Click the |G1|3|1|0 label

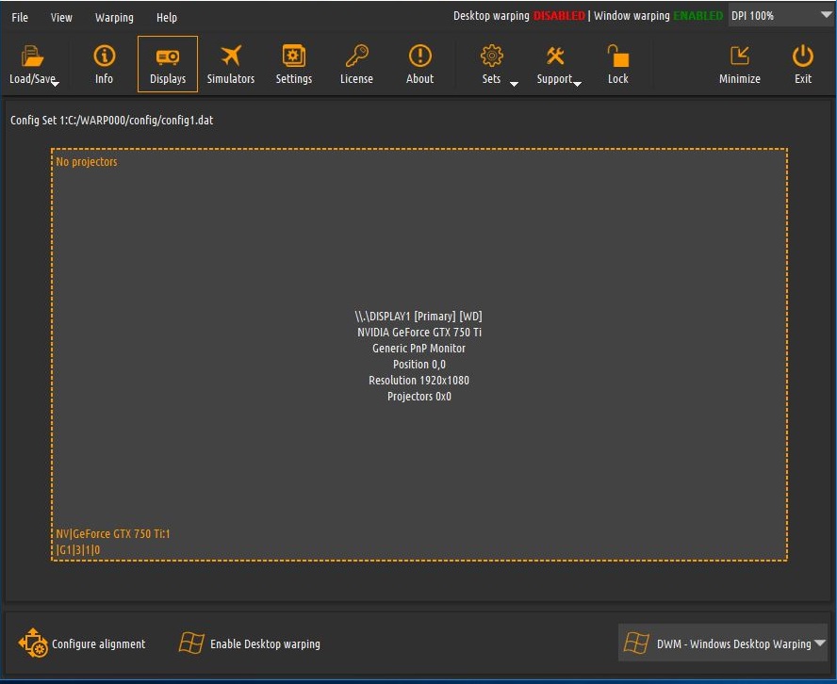[78, 550]
